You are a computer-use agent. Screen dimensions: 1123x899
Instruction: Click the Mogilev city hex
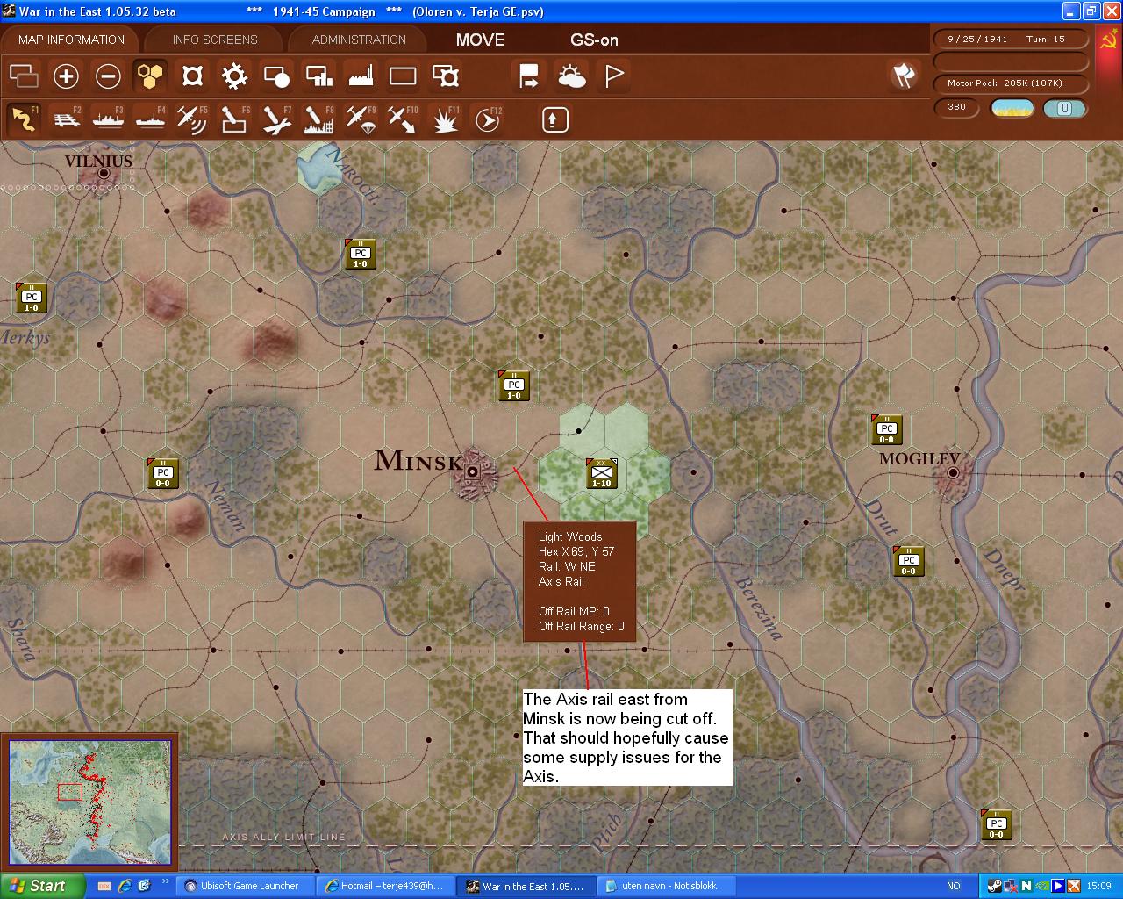(x=953, y=474)
